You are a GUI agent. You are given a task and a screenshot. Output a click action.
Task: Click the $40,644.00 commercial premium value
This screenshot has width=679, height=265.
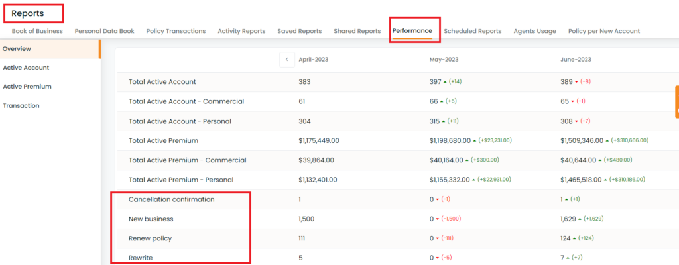click(x=578, y=160)
